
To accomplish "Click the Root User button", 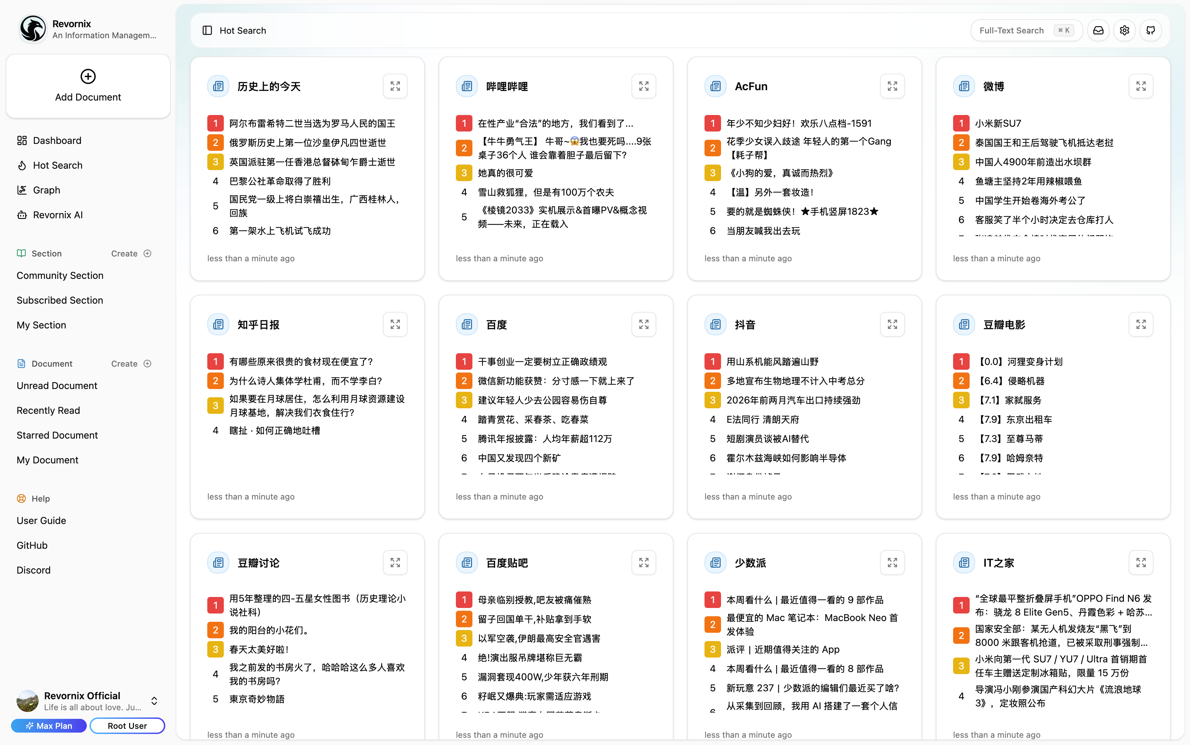I will coord(127,726).
